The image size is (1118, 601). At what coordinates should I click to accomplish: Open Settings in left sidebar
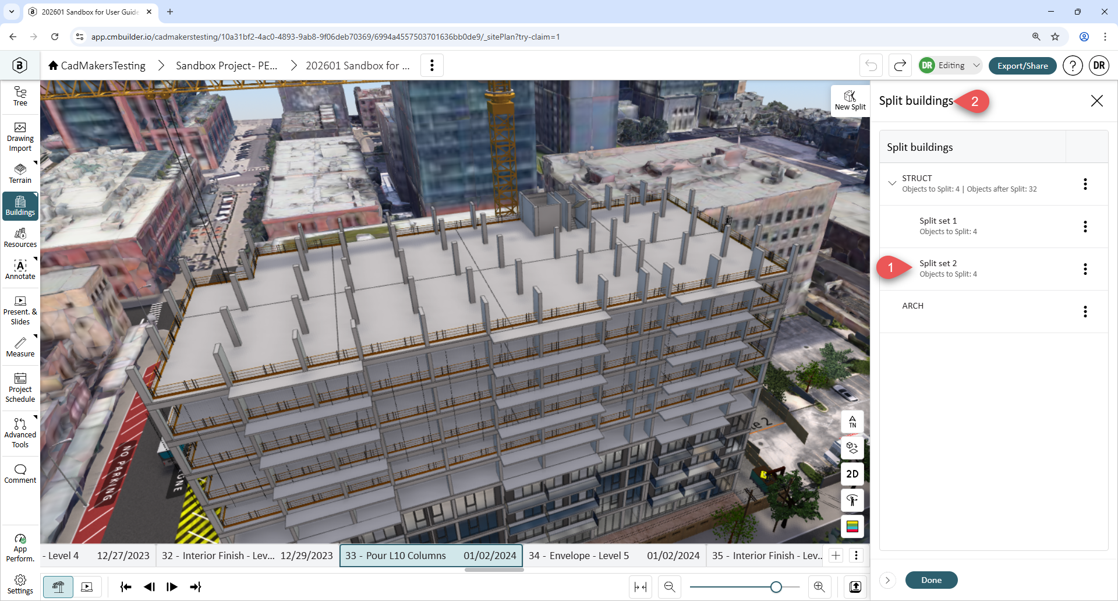[20, 584]
